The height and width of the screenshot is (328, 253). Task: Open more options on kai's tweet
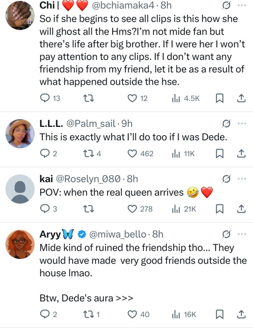(241, 179)
